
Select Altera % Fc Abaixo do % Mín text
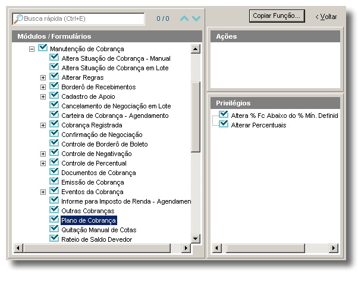284,116
